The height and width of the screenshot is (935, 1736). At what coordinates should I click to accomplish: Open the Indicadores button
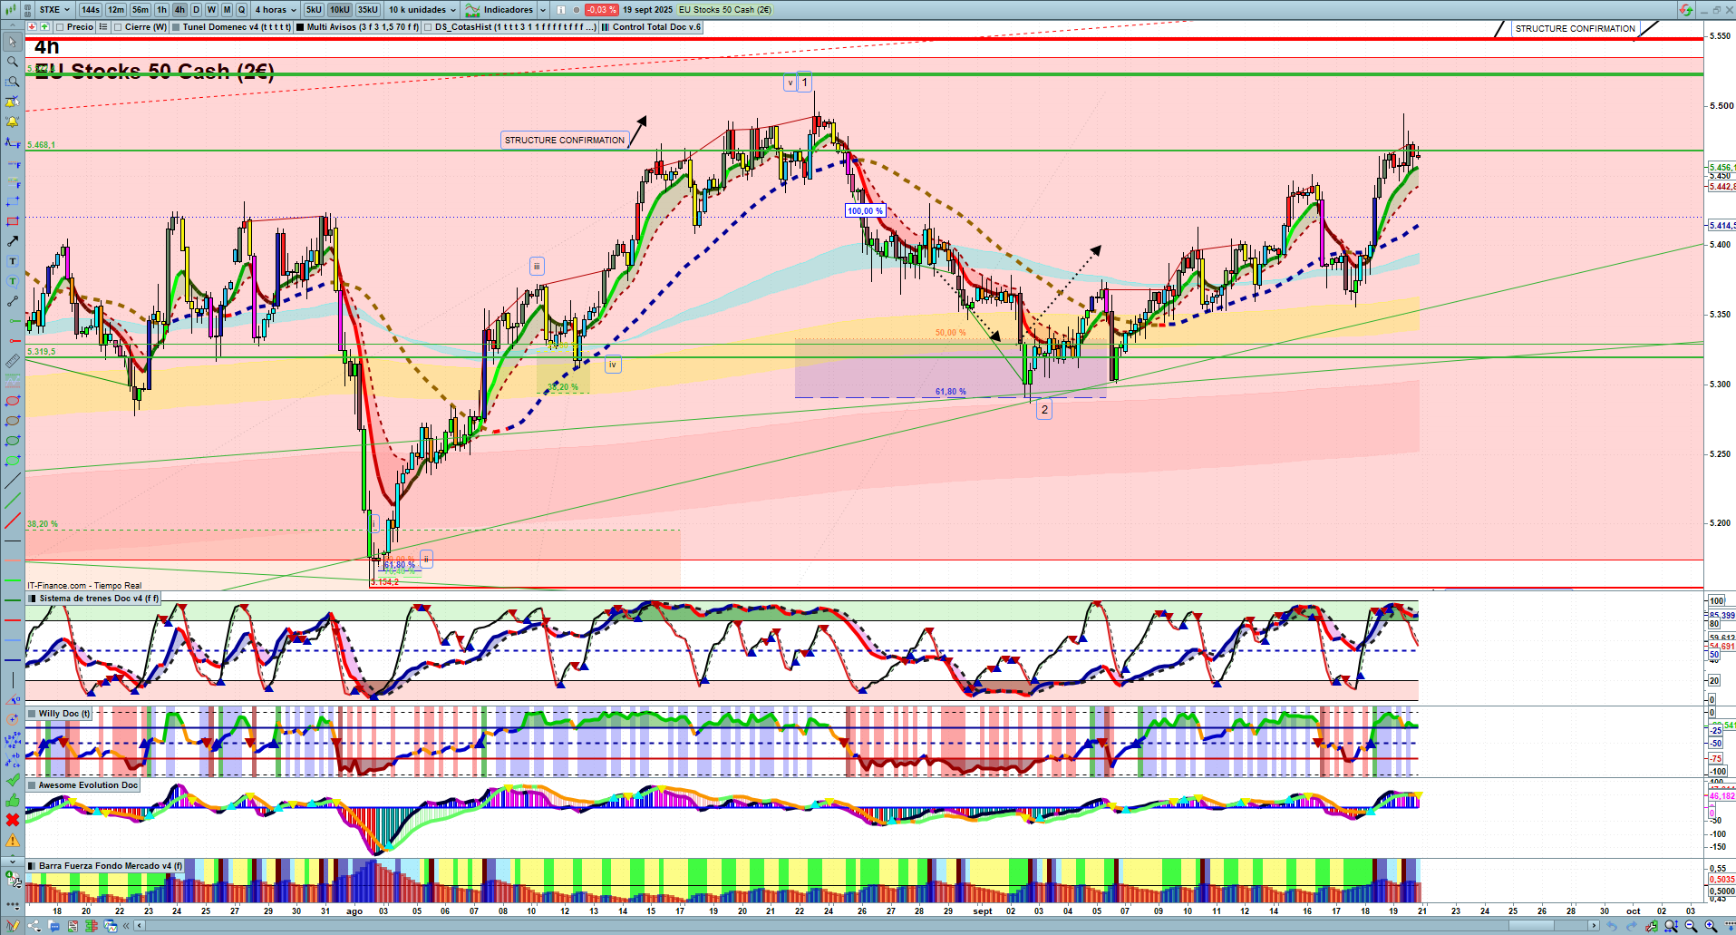point(499,10)
